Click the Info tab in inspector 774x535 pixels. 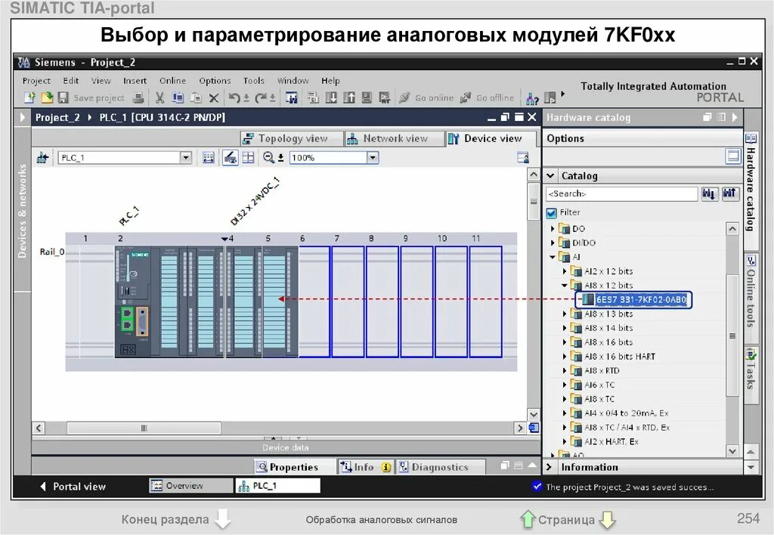(x=365, y=467)
